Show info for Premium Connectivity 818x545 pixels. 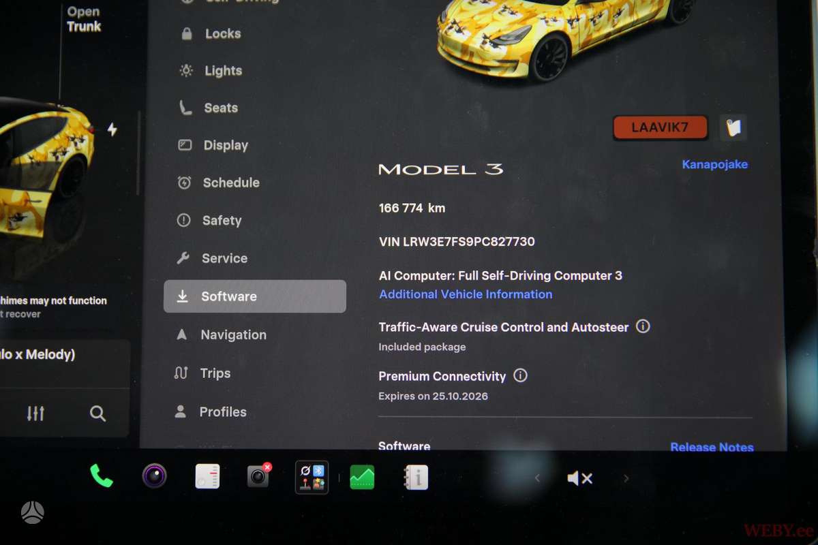coord(520,375)
